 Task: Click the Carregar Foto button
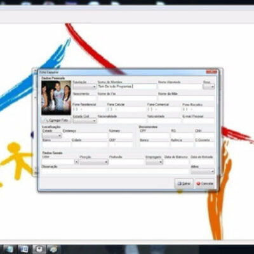coord(56,120)
